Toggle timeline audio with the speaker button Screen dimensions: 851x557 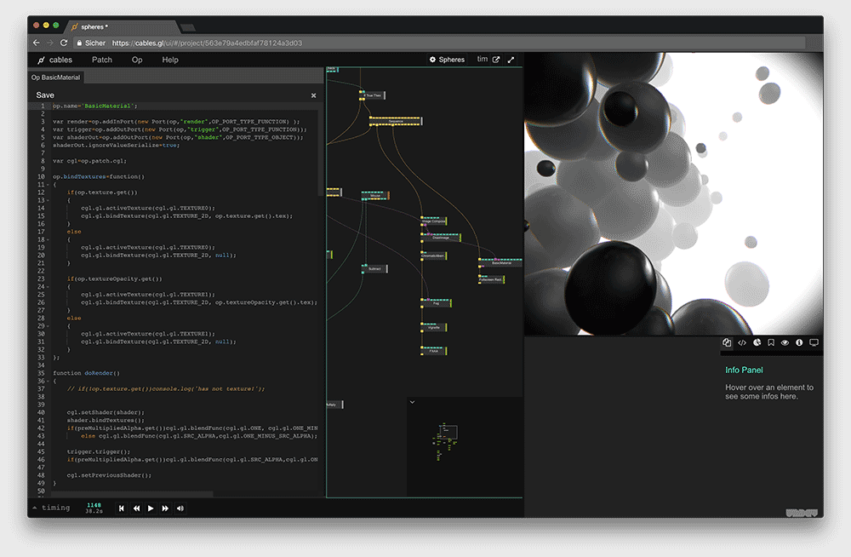click(x=180, y=508)
